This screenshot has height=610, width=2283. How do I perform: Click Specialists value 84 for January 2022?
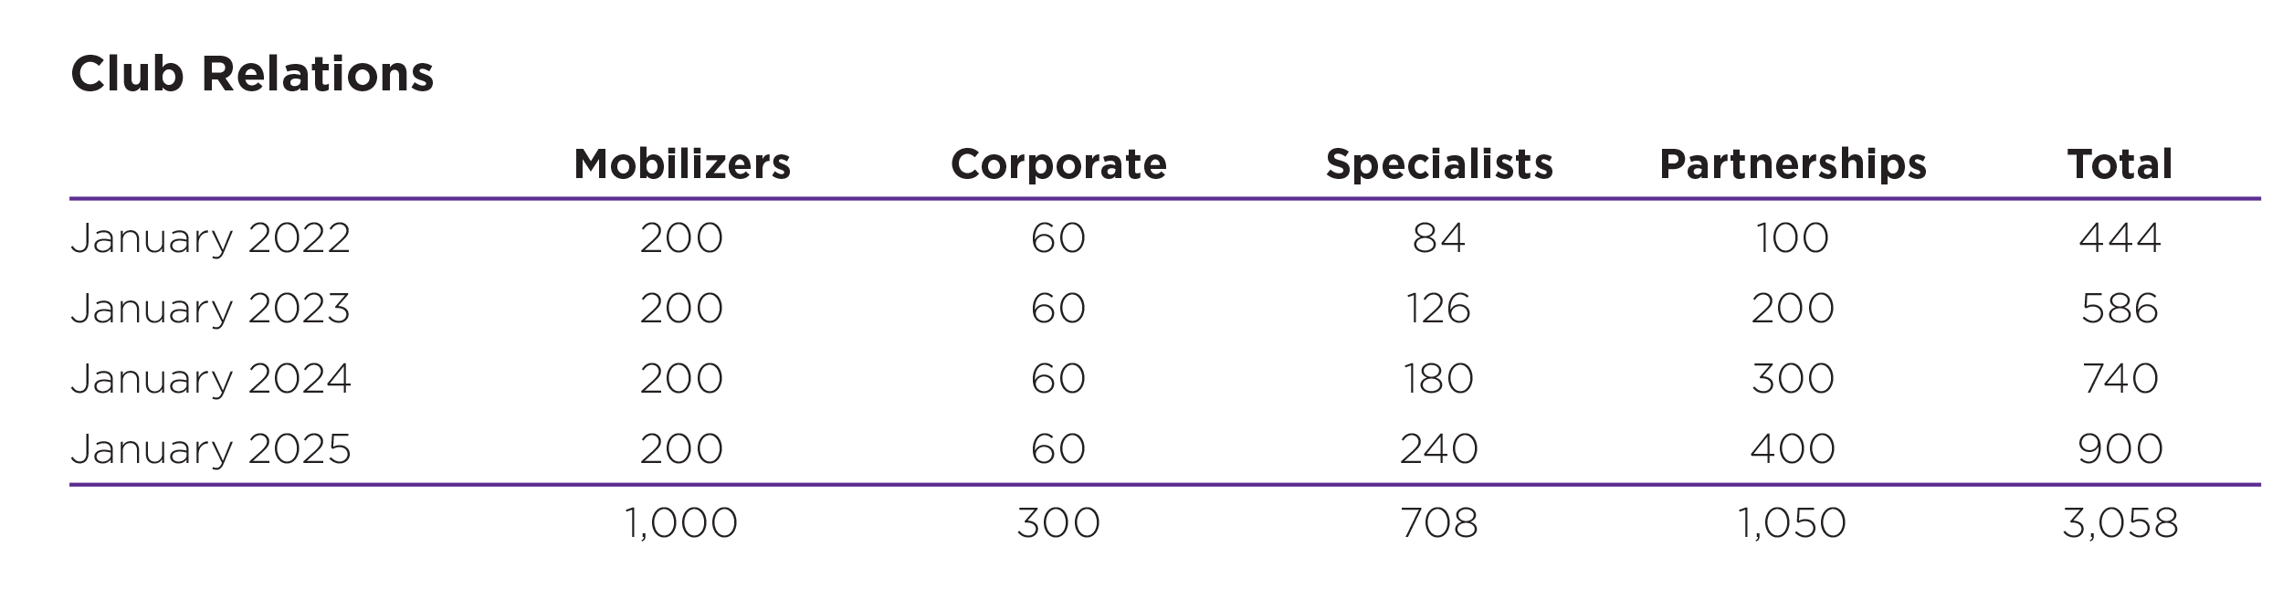[1439, 239]
